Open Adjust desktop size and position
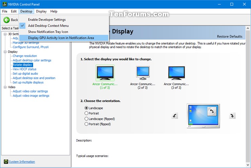 coord(34,78)
